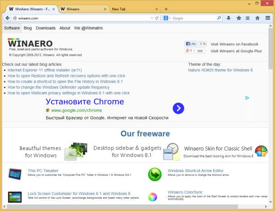Click the horizontal scrollbar thumb
Screen dimensions: 275x211
[x=122, y=206]
